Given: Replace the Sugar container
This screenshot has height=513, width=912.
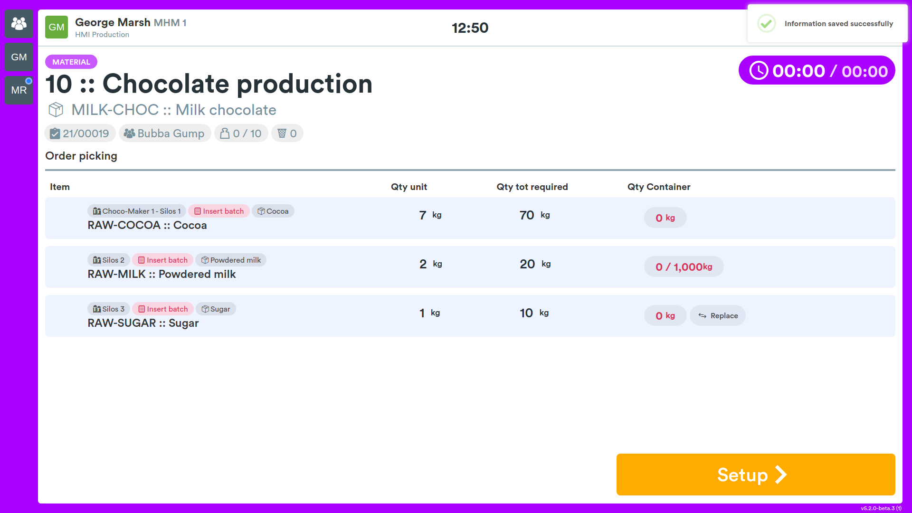Looking at the screenshot, I should point(718,316).
